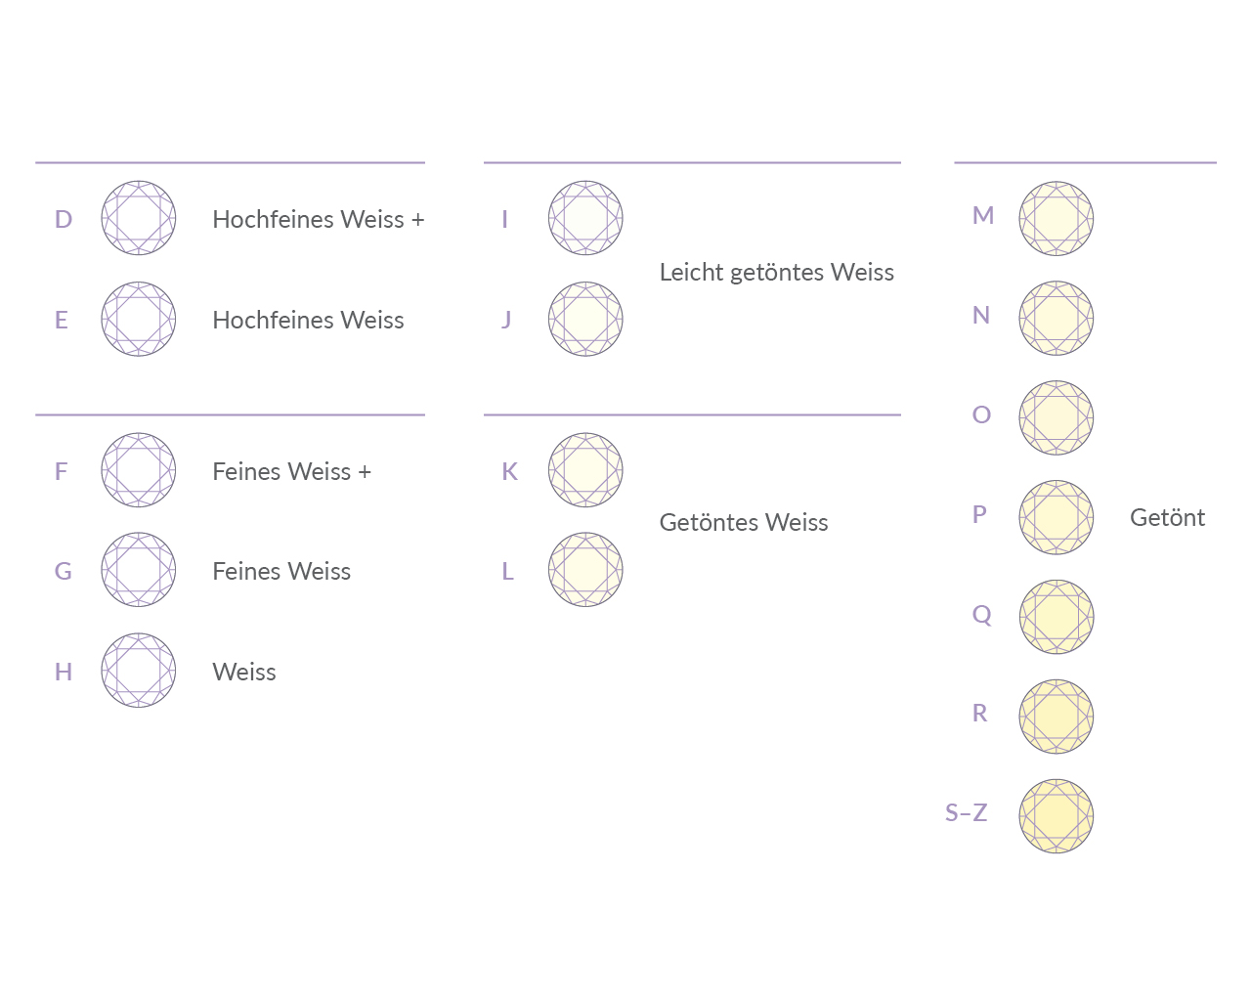Select the P grade diamond icon
Viewport: 1251px width, 1001px height.
pyautogui.click(x=1057, y=517)
